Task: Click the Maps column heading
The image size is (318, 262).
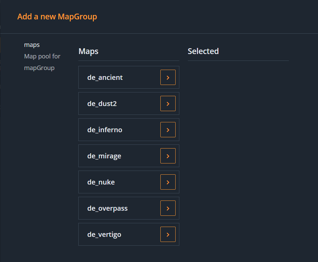Action: tap(88, 51)
